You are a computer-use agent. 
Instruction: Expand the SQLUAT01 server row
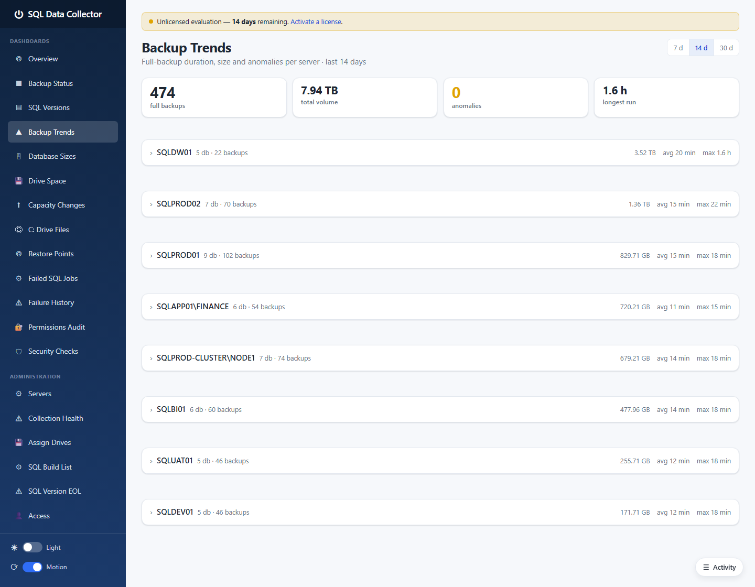click(x=440, y=461)
